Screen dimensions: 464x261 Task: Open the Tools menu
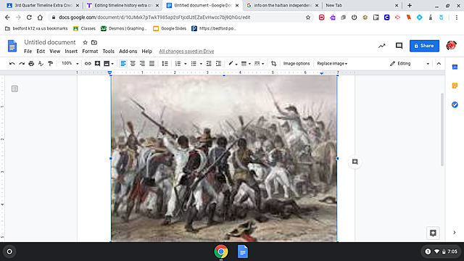click(x=108, y=51)
